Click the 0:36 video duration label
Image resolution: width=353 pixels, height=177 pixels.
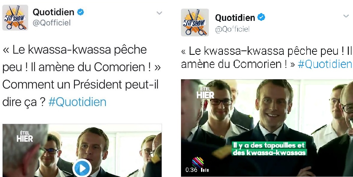tap(191, 170)
